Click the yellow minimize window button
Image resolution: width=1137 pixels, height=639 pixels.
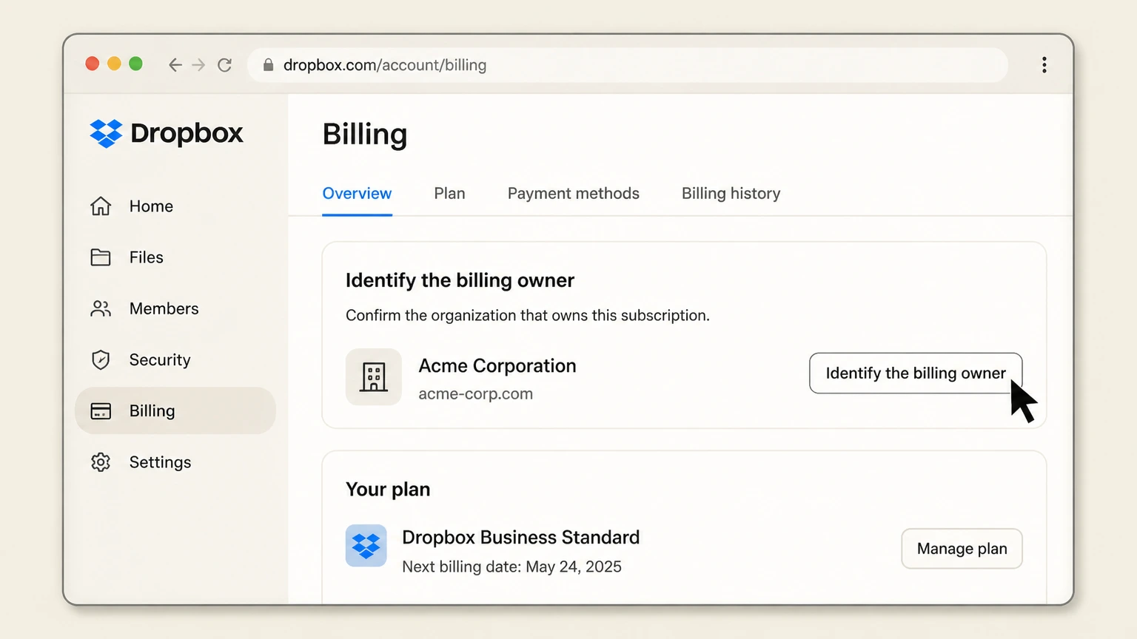click(114, 64)
